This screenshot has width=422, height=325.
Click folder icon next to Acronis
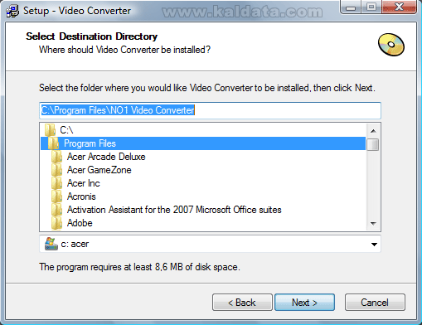56,196
